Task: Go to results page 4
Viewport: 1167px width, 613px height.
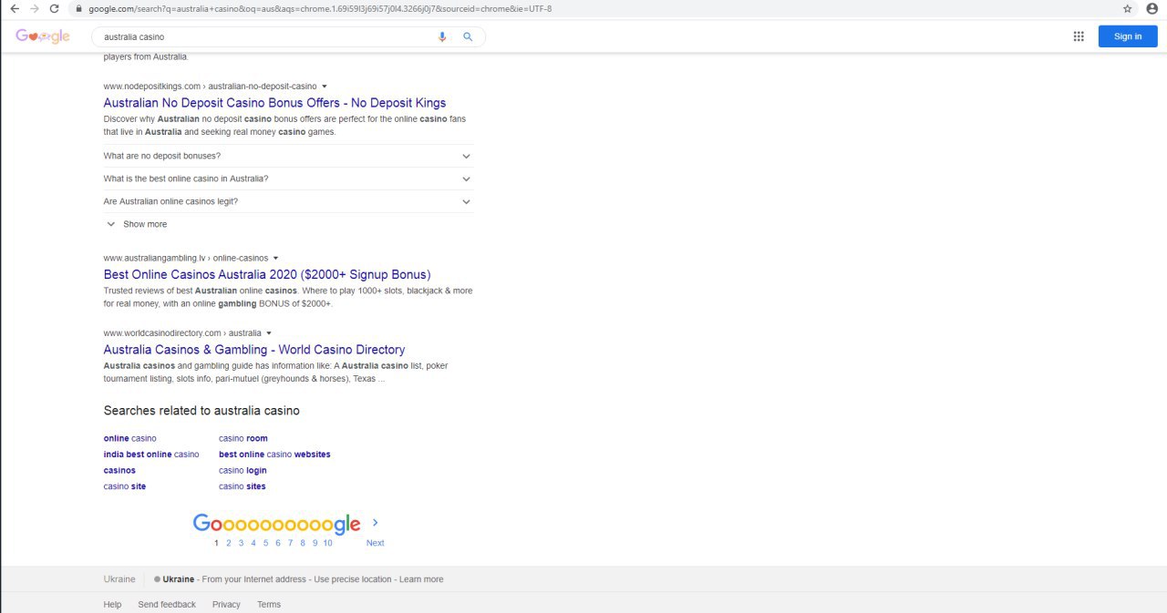Action: [253, 543]
